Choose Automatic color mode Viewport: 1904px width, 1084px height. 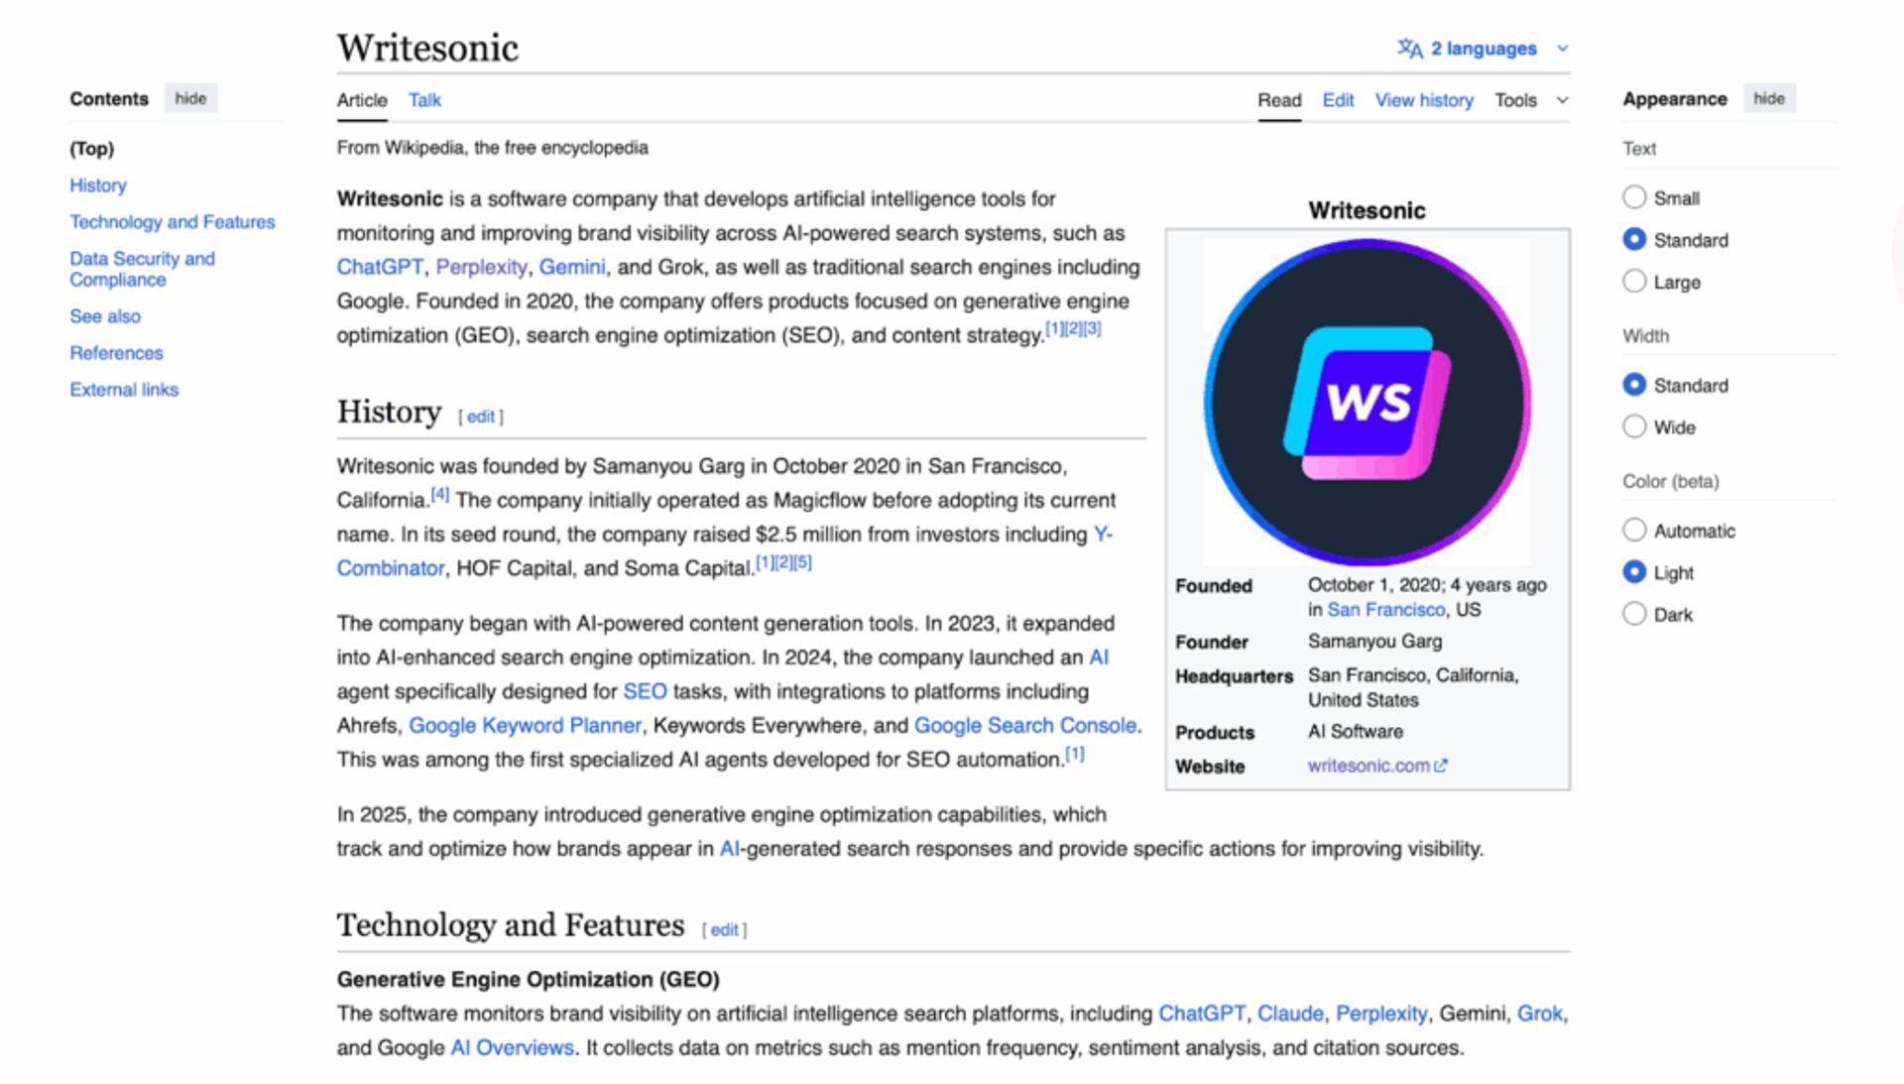[x=1634, y=530]
